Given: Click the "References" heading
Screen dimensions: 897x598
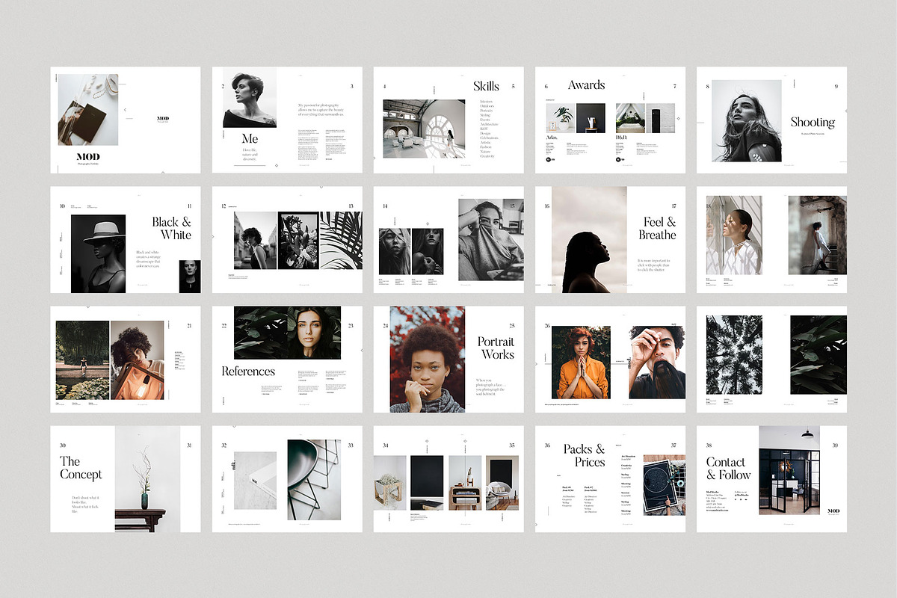Looking at the screenshot, I should tap(248, 372).
